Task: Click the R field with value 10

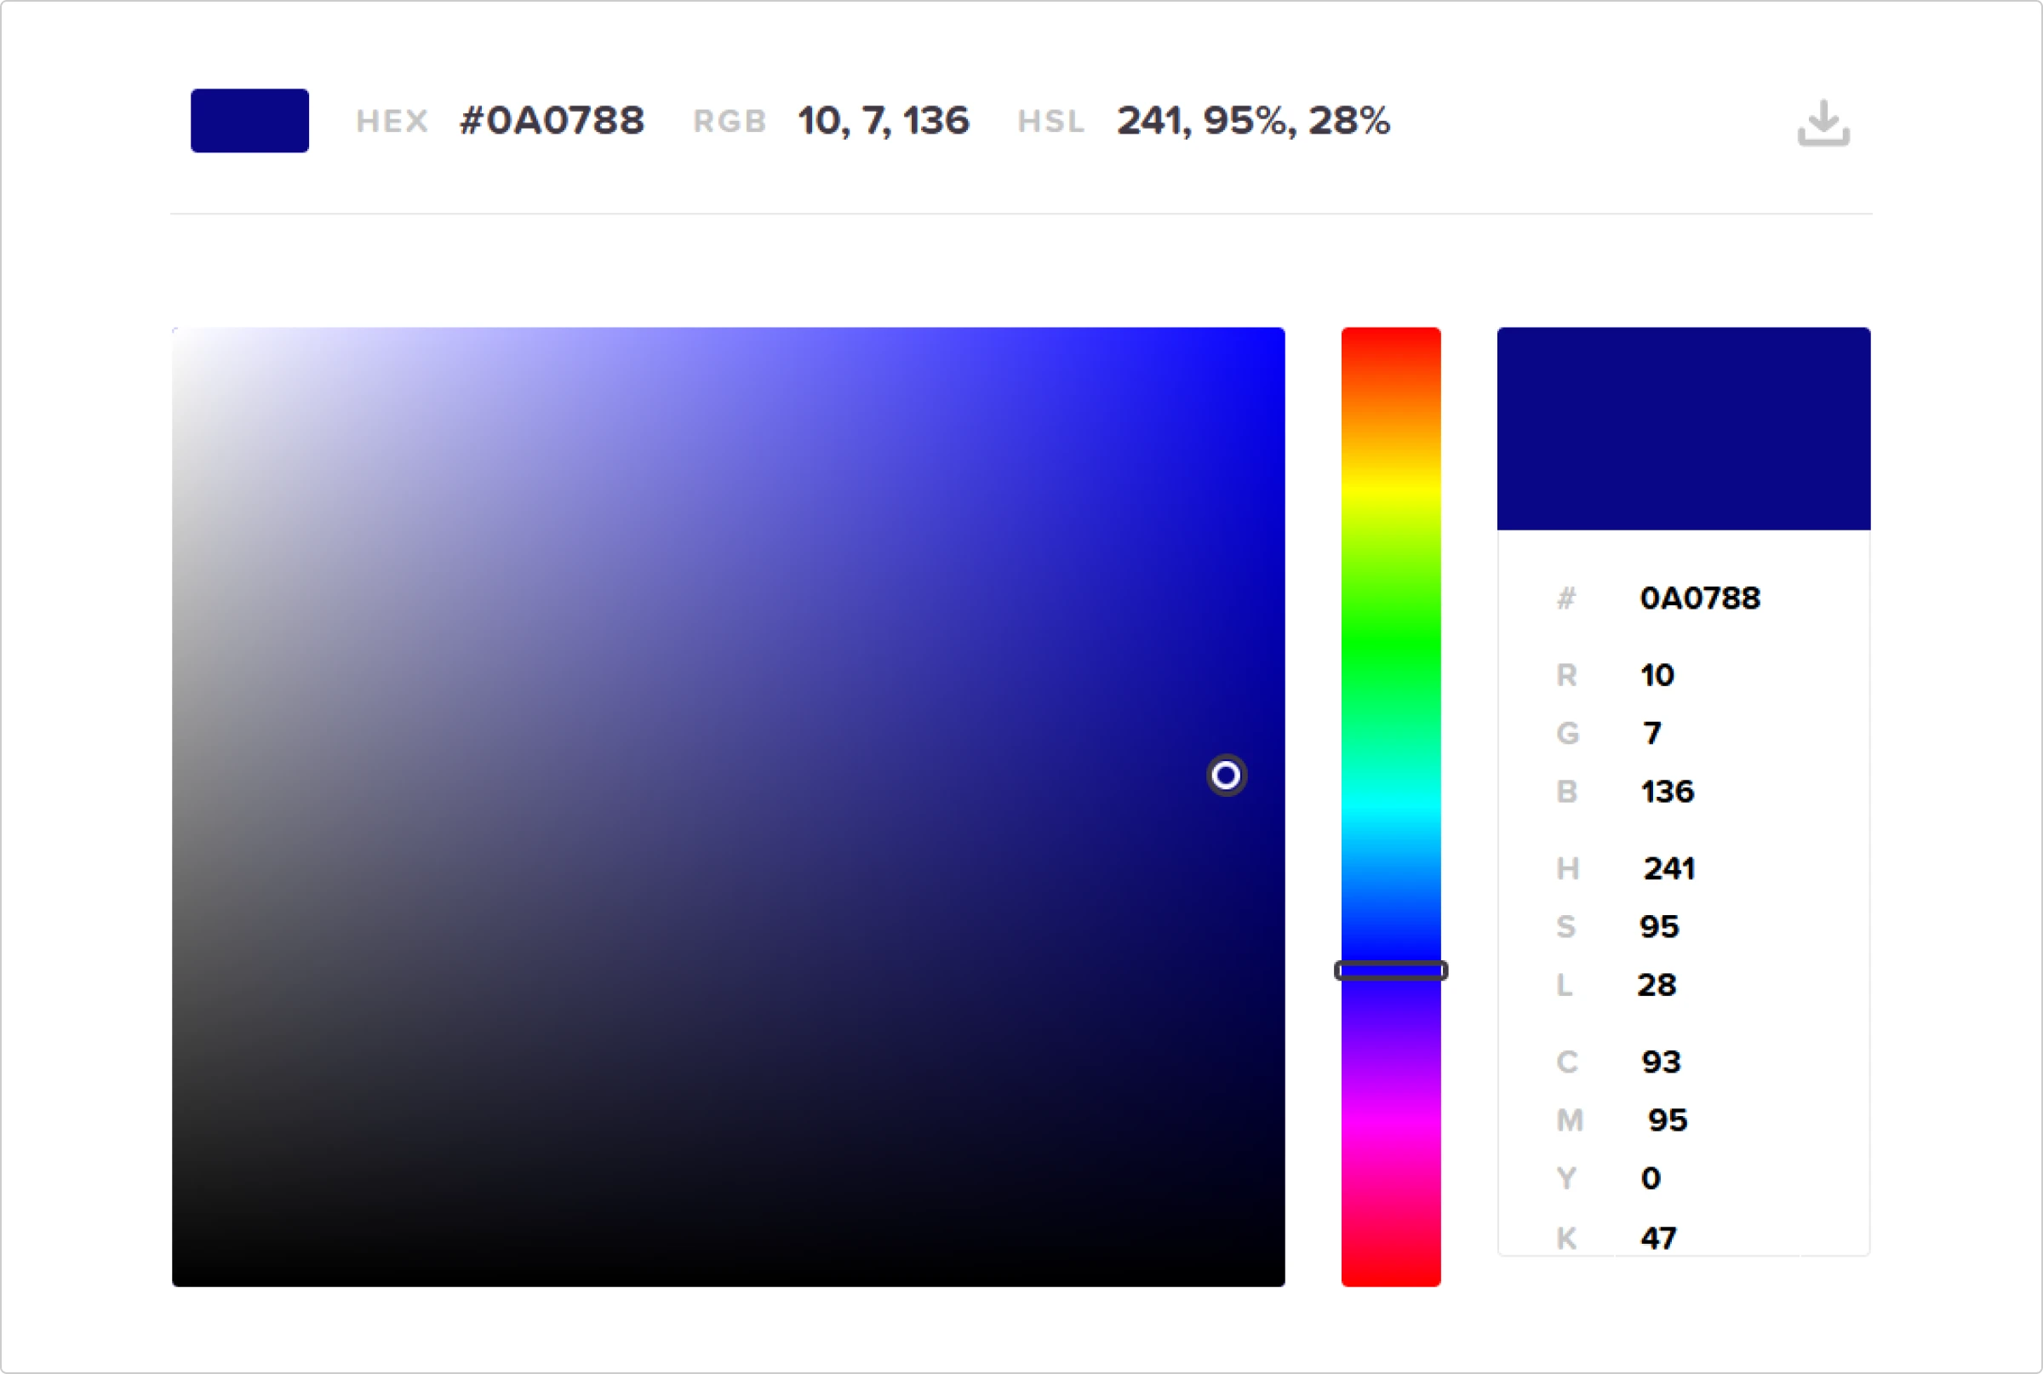Action: pyautogui.click(x=1657, y=675)
